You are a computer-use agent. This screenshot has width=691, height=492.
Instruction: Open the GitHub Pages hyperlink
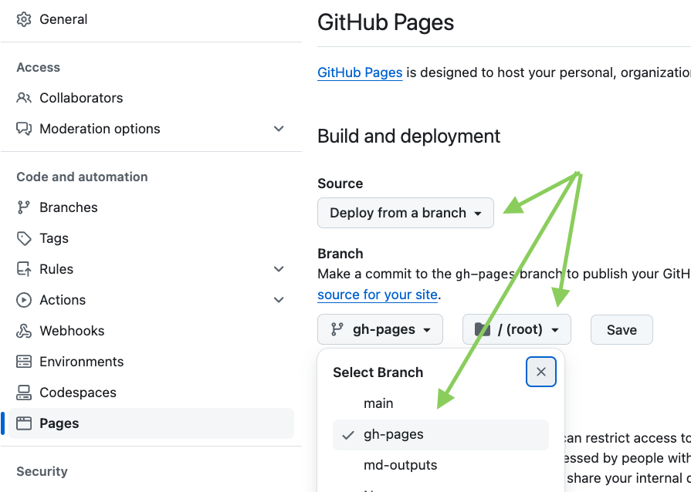tap(360, 72)
